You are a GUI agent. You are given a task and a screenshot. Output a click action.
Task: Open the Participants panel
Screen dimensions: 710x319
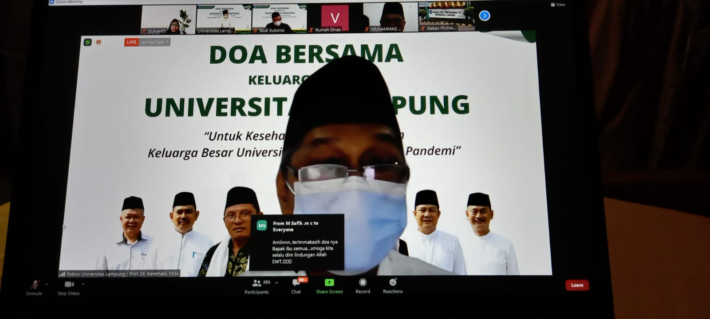click(x=256, y=287)
